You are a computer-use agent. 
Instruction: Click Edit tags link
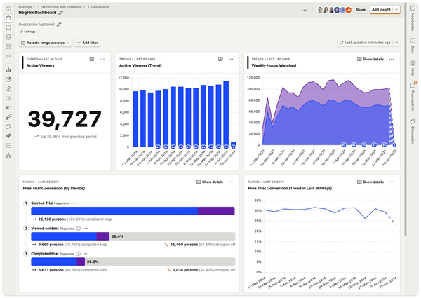pyautogui.click(x=27, y=32)
